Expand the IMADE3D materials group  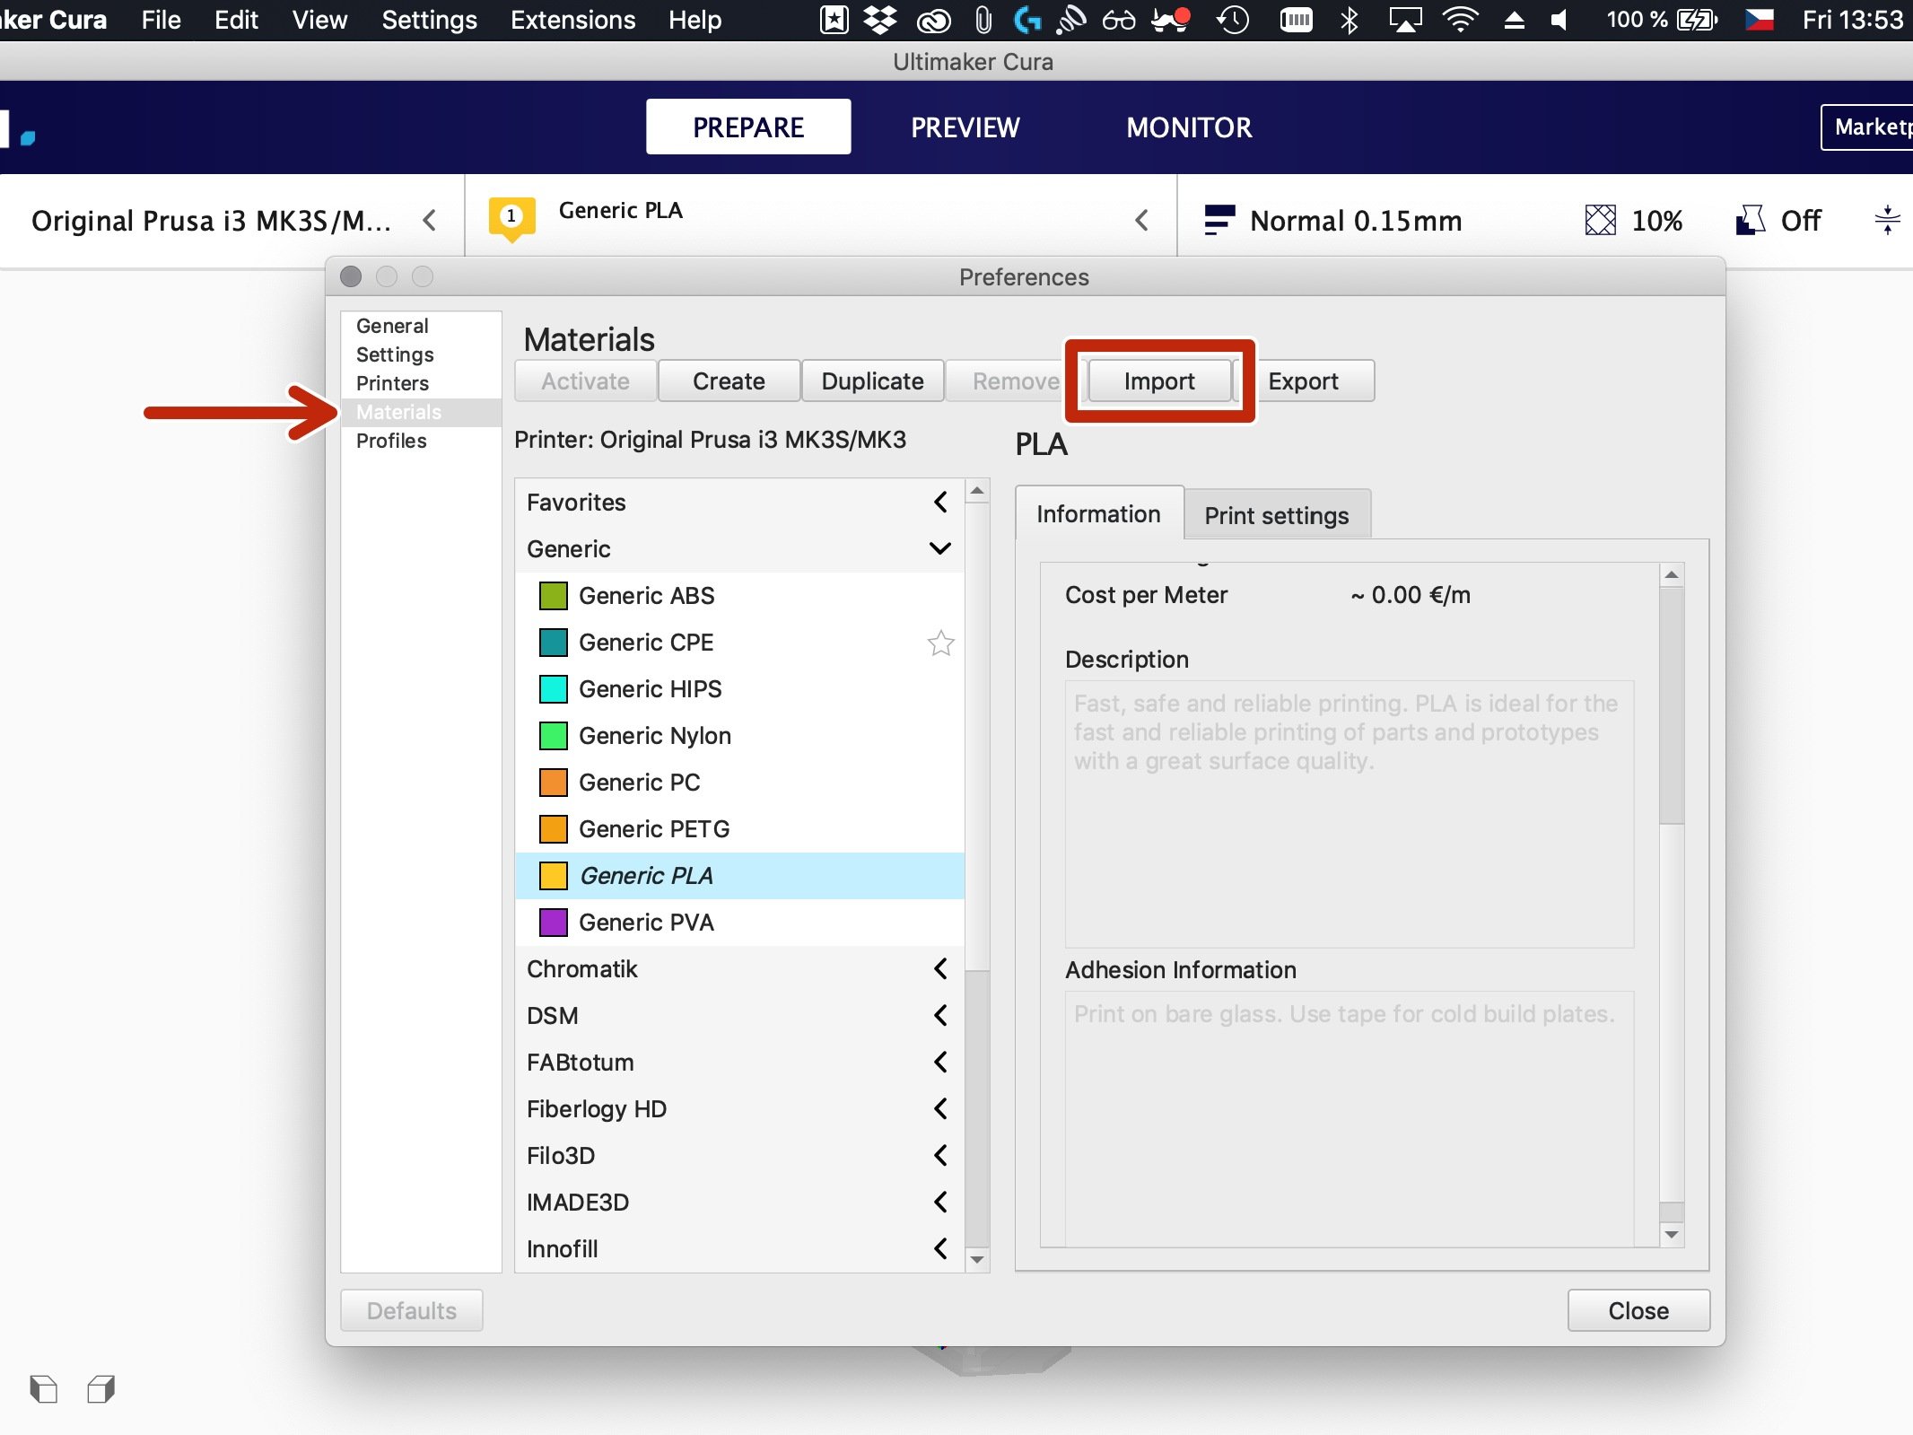coord(940,1202)
